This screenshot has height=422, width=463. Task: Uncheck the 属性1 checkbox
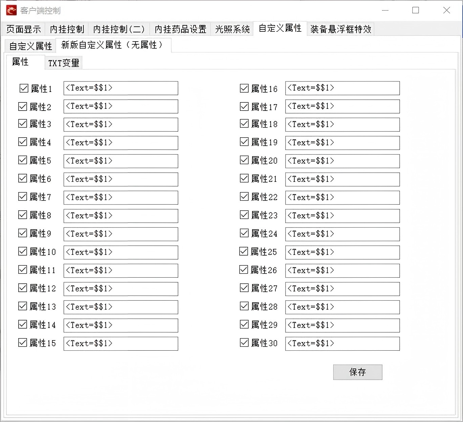coord(23,88)
